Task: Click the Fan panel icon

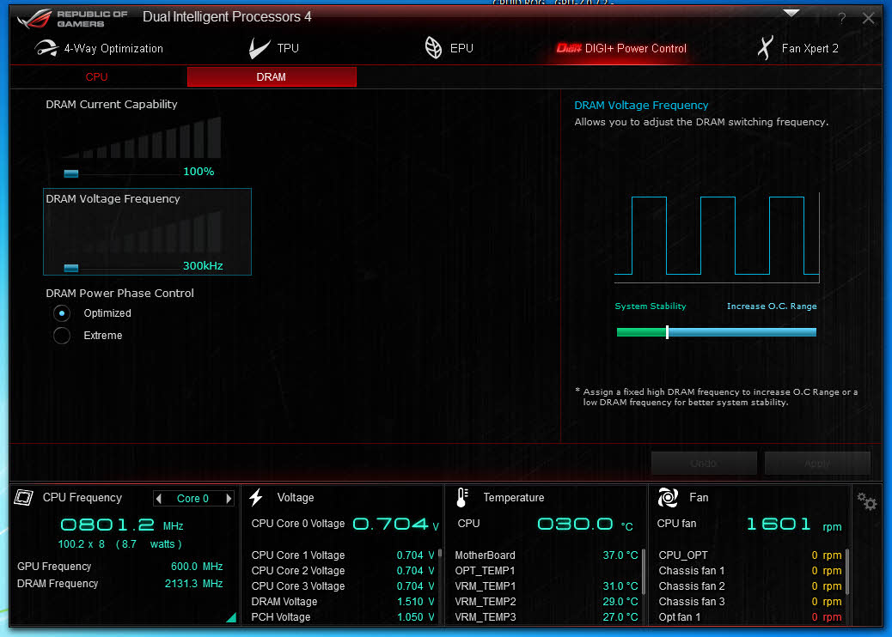Action: click(x=668, y=498)
